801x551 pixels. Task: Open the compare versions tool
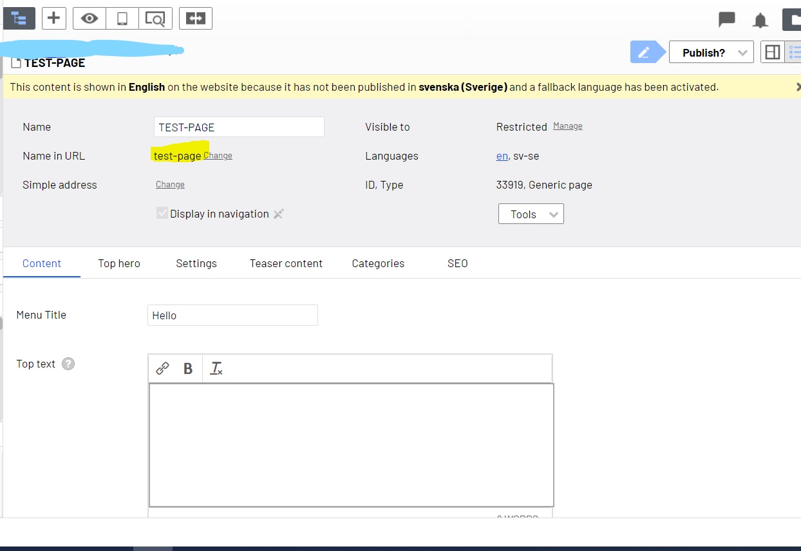(195, 19)
